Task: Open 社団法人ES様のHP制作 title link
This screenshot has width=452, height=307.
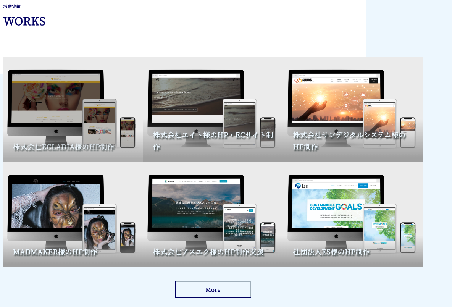Action: pos(331,252)
